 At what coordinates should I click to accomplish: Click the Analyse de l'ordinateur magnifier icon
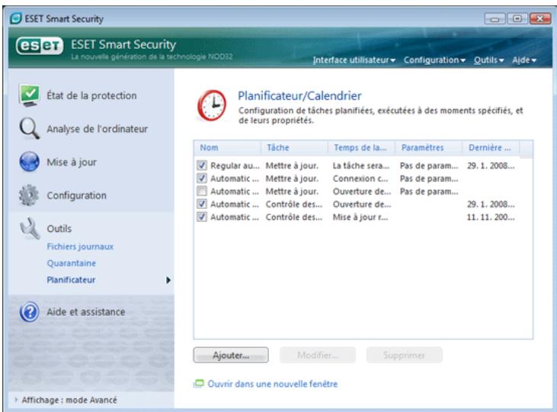(x=29, y=128)
